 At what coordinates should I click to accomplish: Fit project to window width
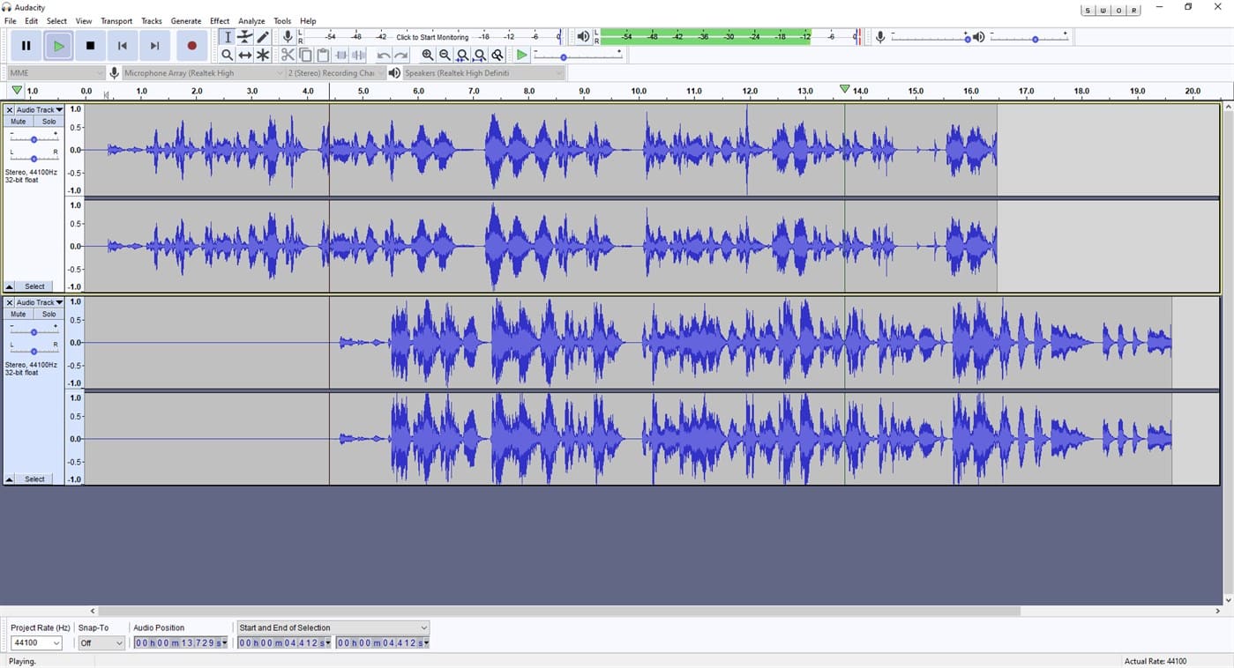(480, 55)
